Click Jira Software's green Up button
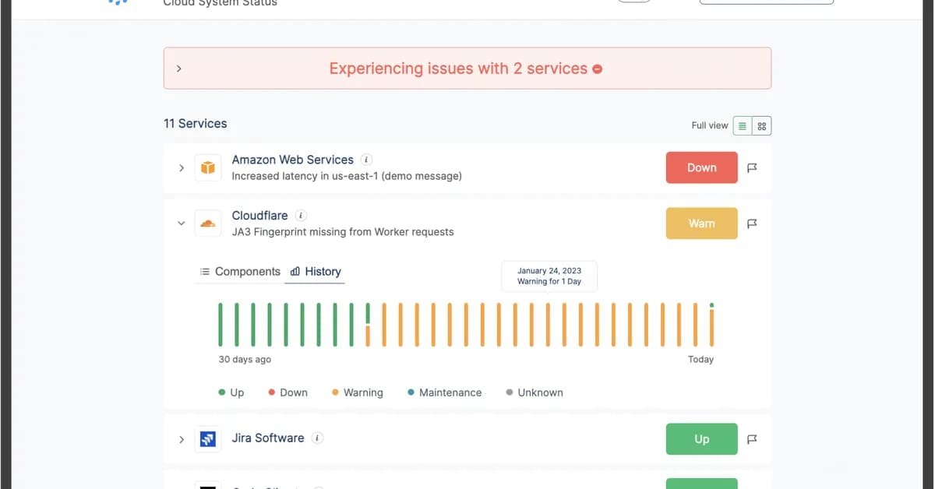The height and width of the screenshot is (489, 935). (702, 439)
